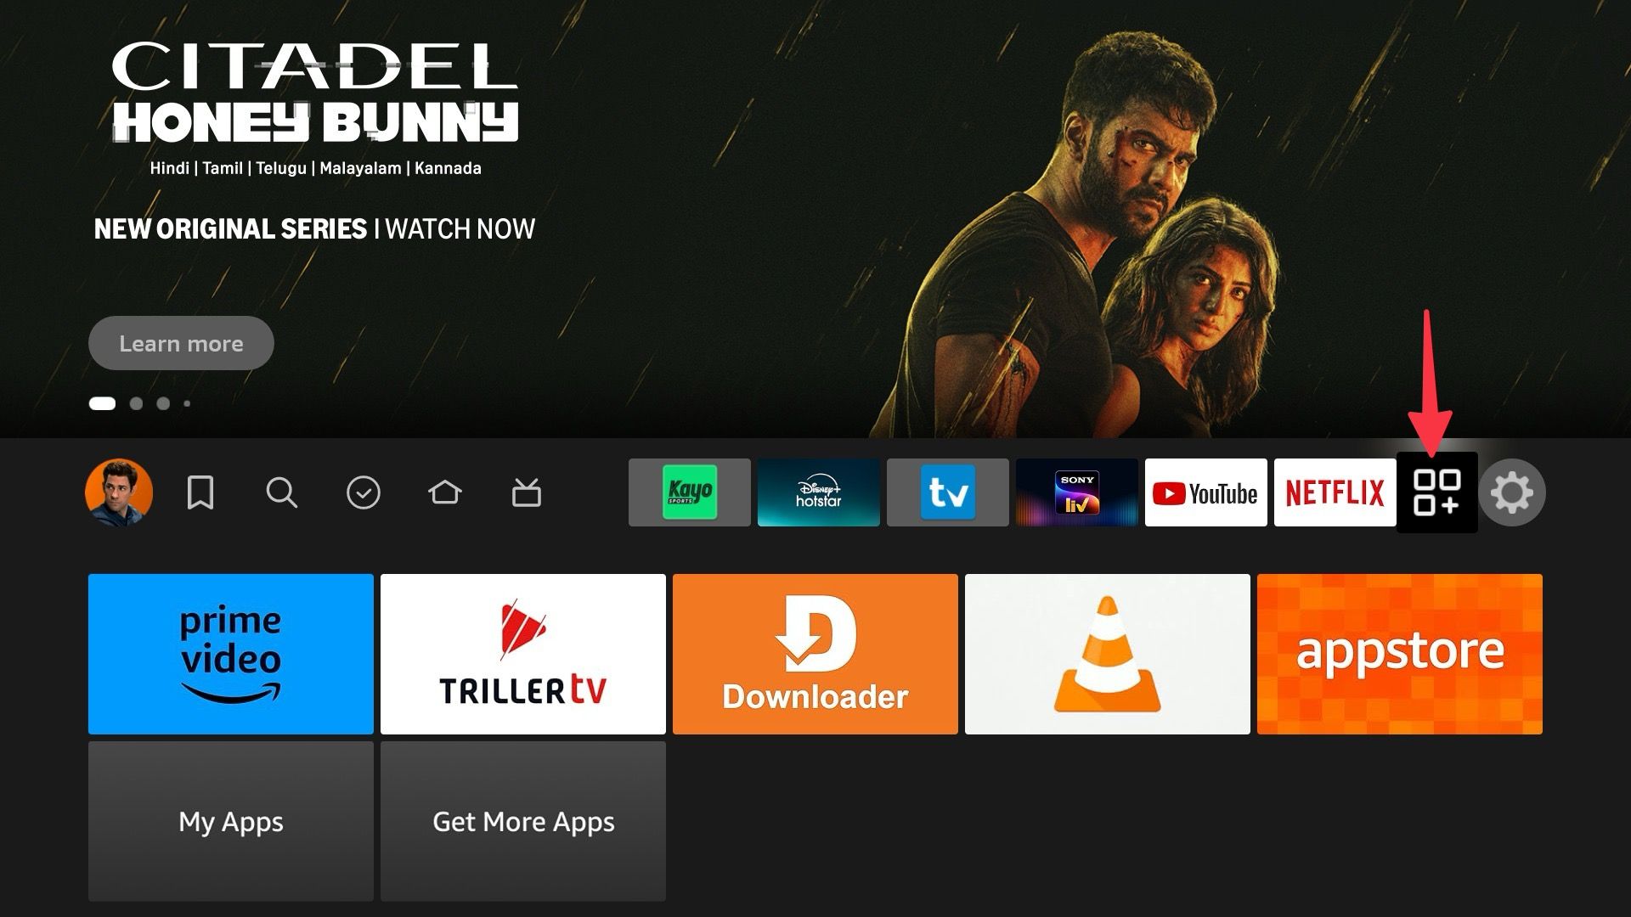Select the Bookmarks icon
Image resolution: width=1631 pixels, height=917 pixels.
(200, 492)
